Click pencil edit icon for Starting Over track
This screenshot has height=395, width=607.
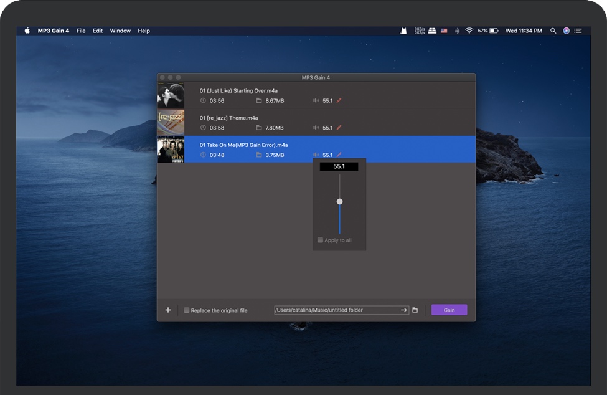click(339, 100)
